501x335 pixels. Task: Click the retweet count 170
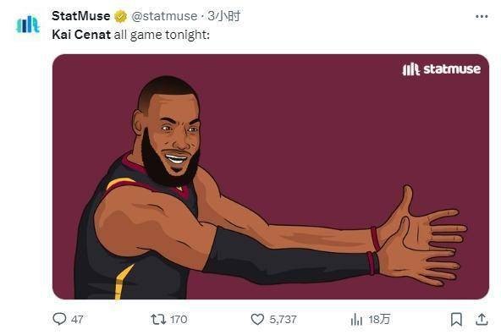click(x=179, y=319)
